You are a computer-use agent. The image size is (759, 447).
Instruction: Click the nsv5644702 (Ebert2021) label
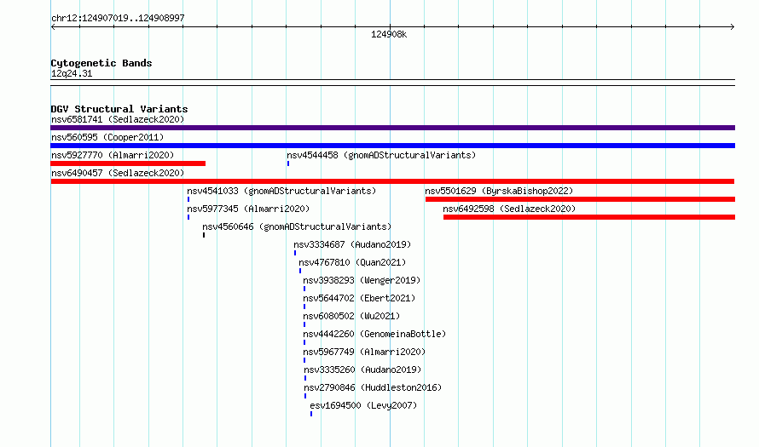[x=359, y=298]
